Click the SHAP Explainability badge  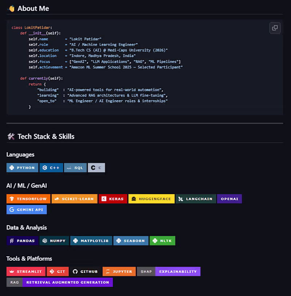point(169,272)
